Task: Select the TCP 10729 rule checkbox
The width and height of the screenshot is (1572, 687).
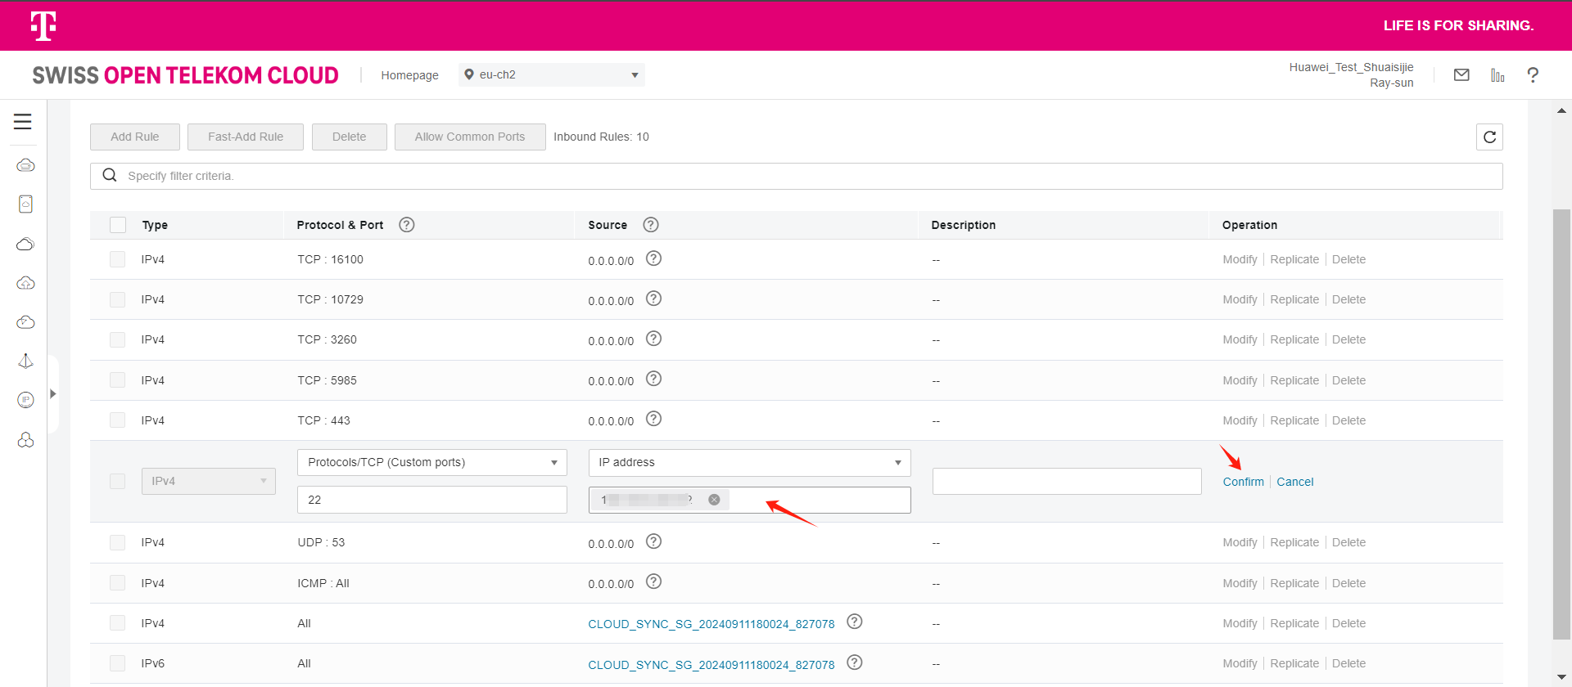Action: (x=118, y=299)
